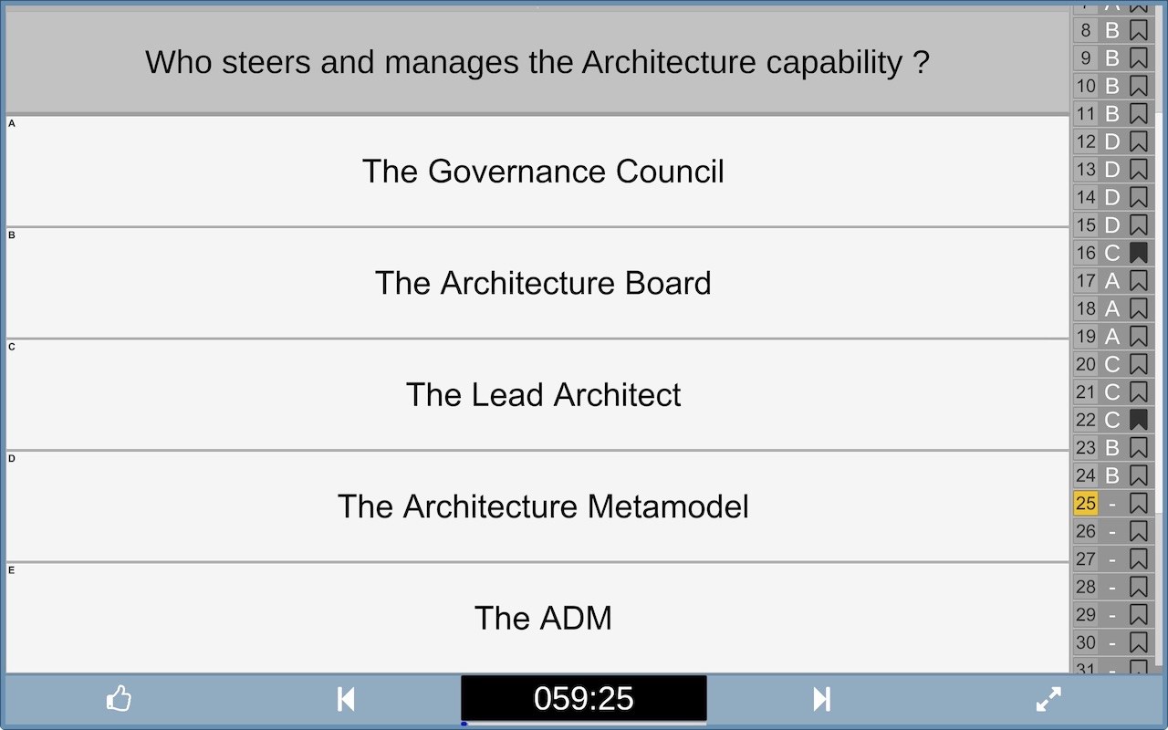This screenshot has height=730, width=1168.
Task: Flag question 9 with its bookmark icon
Action: pyautogui.click(x=1138, y=58)
